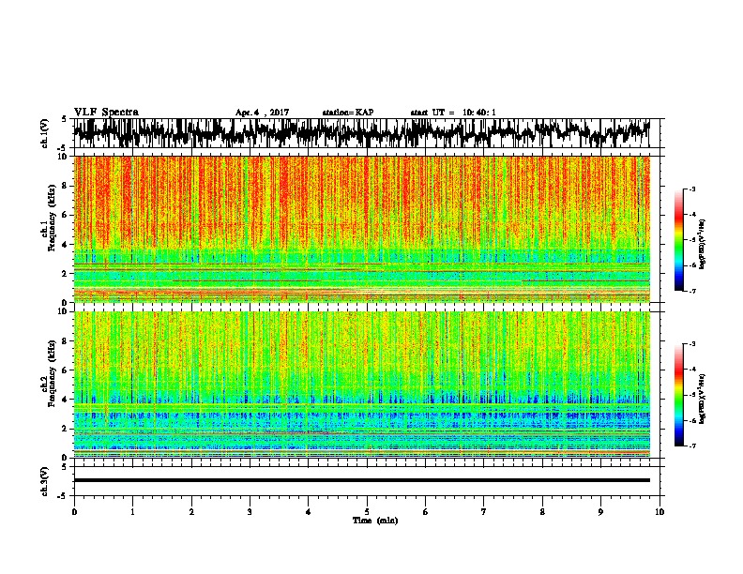Select the "ch.3(V)" label beside the bottom trace
743x574 pixels.
click(44, 482)
